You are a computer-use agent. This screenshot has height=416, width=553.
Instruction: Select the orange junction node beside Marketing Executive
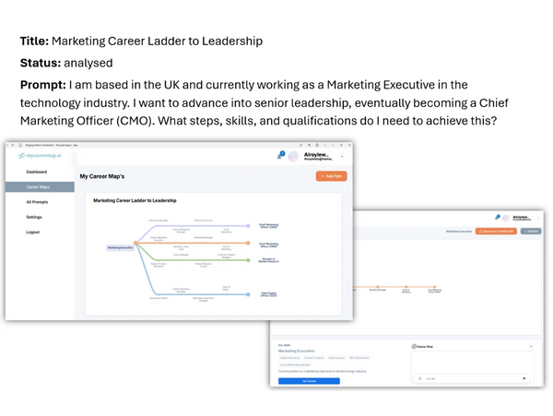[135, 244]
